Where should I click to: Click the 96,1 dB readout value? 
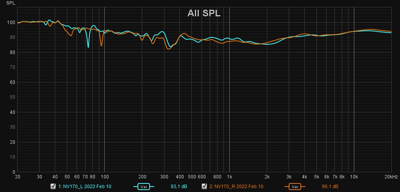click(x=330, y=187)
